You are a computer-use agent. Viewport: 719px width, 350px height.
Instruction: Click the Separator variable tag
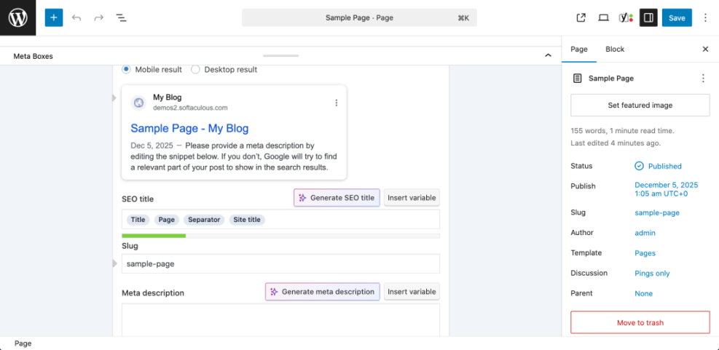[x=204, y=220]
